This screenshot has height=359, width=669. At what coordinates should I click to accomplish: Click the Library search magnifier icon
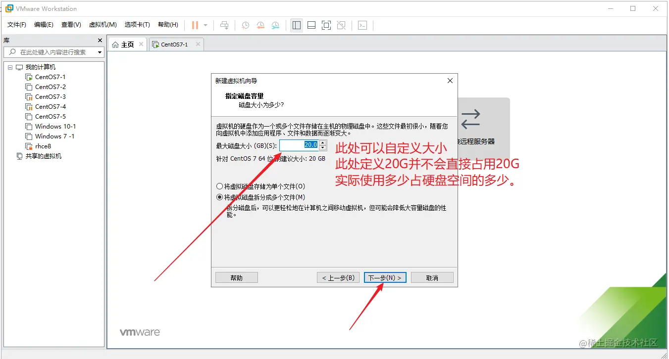point(12,52)
